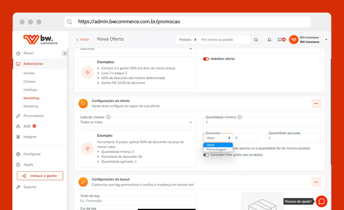Open Personalizar section
This screenshot has width=344, height=210.
click(33, 116)
